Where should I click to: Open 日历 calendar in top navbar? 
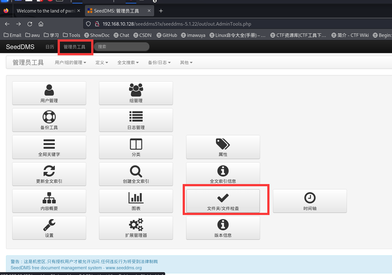coord(50,47)
